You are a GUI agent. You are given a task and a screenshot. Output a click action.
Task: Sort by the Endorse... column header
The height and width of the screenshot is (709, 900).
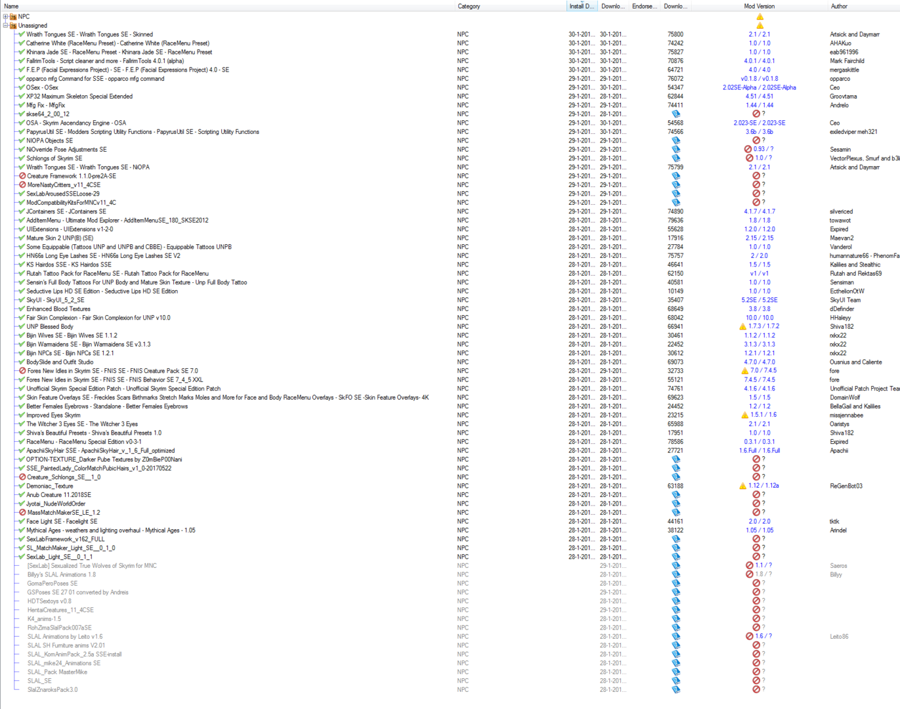tap(644, 6)
